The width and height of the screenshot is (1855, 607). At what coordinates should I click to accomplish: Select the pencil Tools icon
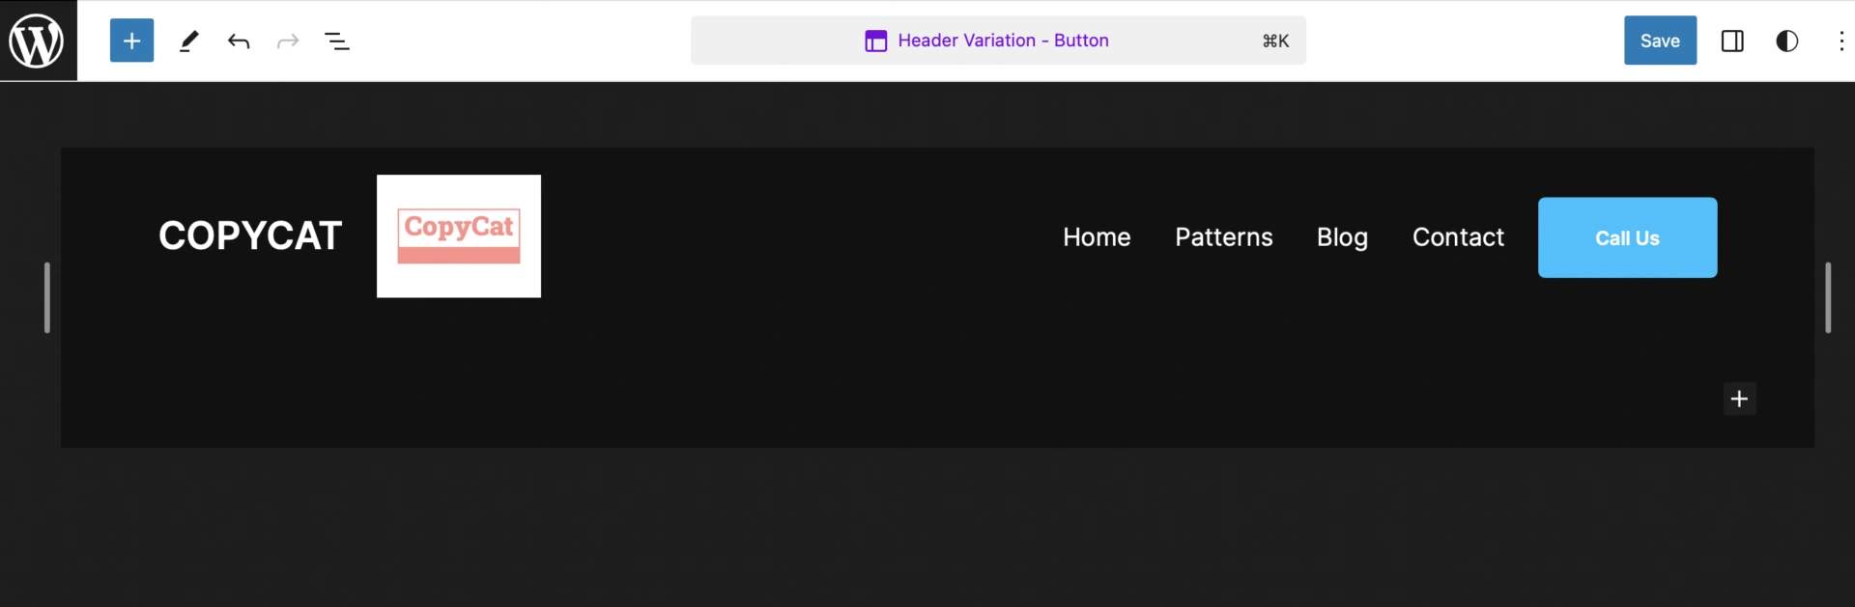[189, 41]
